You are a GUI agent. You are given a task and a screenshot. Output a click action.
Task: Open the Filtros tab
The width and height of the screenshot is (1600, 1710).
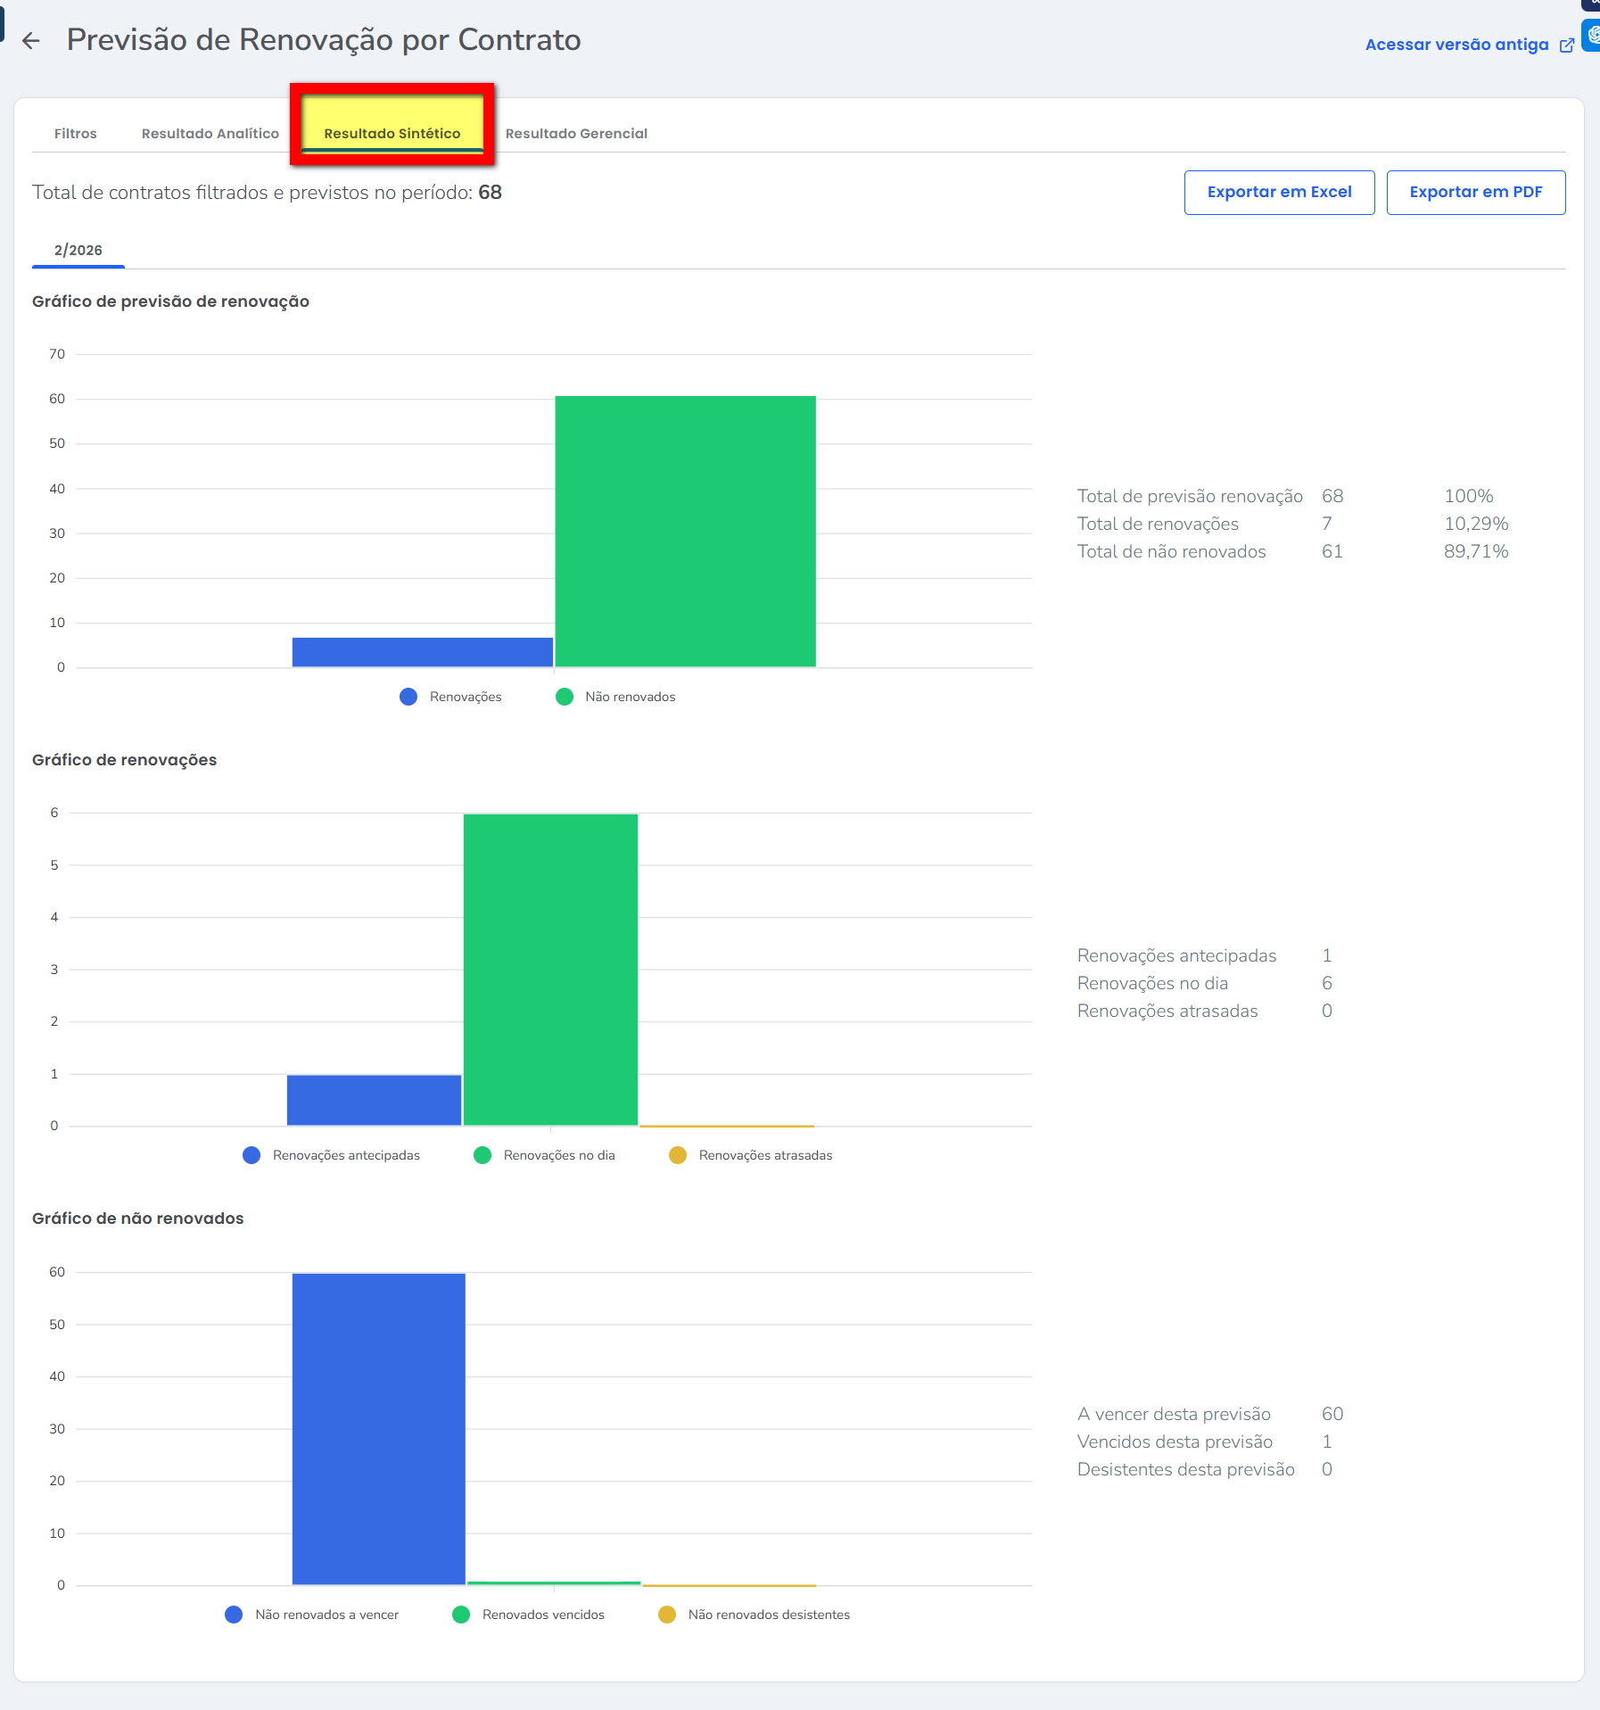tap(75, 134)
